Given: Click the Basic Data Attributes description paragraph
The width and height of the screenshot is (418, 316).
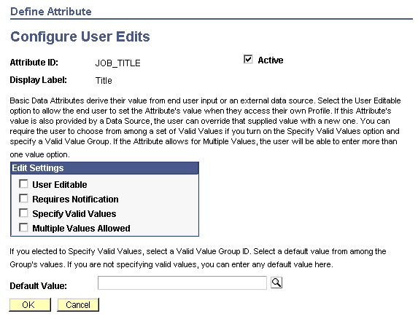Looking at the screenshot, I should click(x=205, y=127).
